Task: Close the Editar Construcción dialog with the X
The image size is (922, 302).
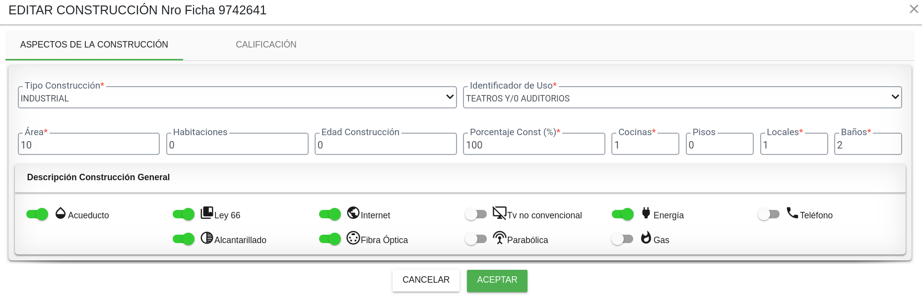Action: click(914, 9)
